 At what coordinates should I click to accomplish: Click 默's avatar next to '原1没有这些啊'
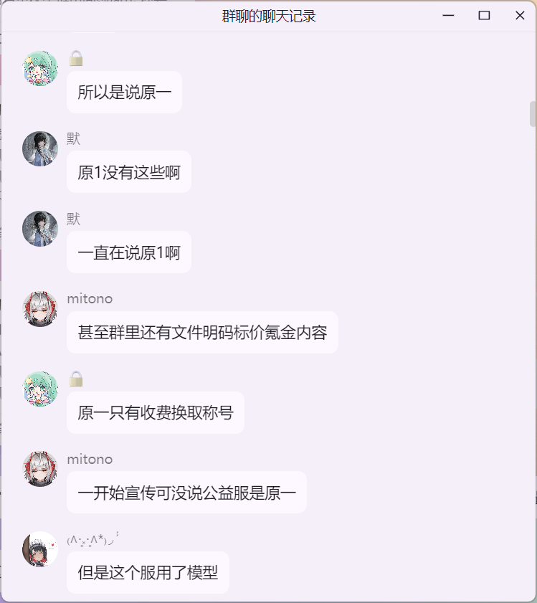pyautogui.click(x=40, y=149)
